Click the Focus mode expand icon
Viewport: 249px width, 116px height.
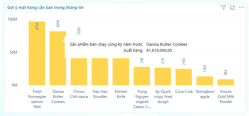point(232,8)
